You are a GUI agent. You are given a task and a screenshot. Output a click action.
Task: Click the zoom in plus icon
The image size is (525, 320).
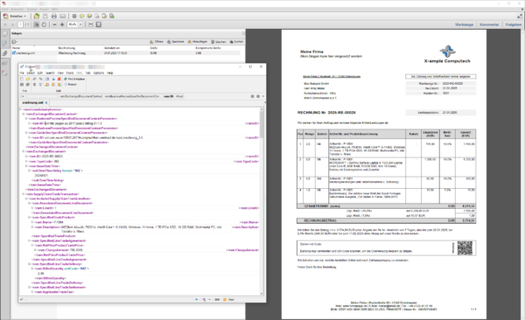62,24
